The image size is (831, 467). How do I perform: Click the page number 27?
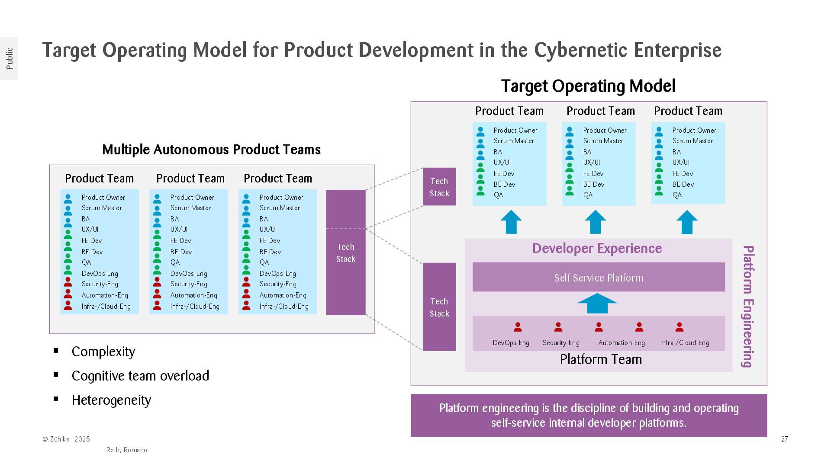(x=784, y=439)
